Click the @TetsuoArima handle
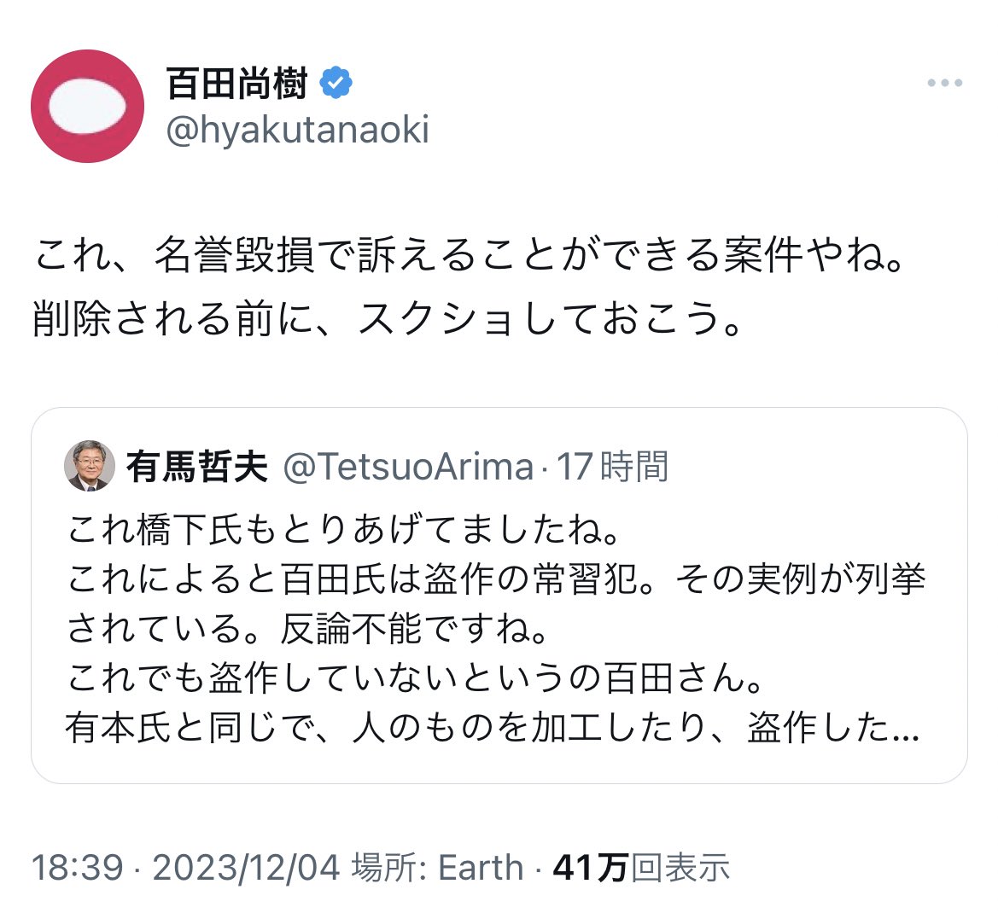Image resolution: width=998 pixels, height=913 pixels. coord(407,467)
